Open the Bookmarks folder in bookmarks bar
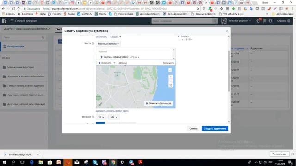Image resolution: width=296 pixels, height=166 pixels. (25, 14)
